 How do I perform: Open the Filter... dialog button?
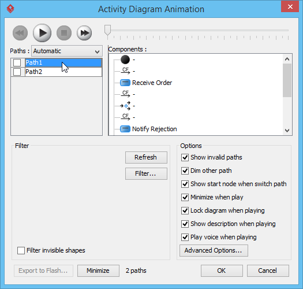point(146,173)
